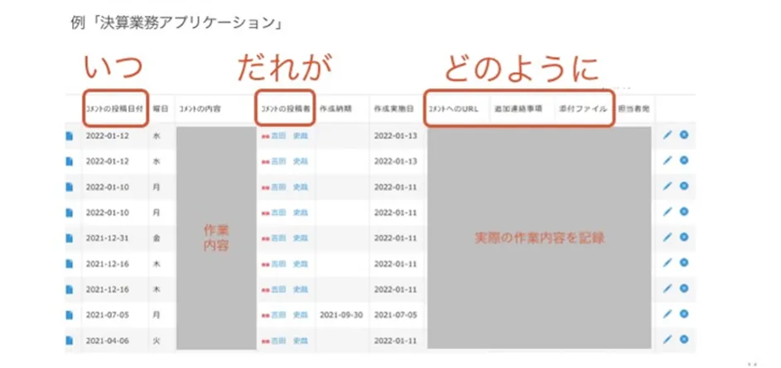Delete the 2021-12-31 record with the circle-x icon
The width and height of the screenshot is (781, 368).
684,237
